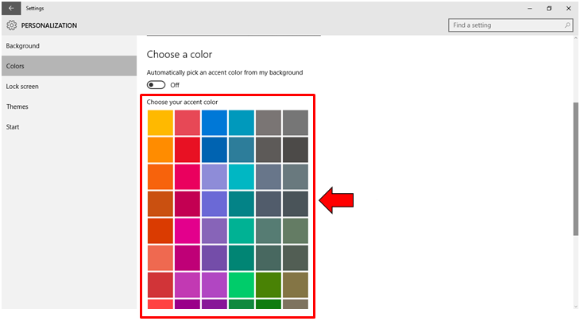This screenshot has height=321, width=580.
Task: Click the scroll down arrow
Action: [x=576, y=306]
